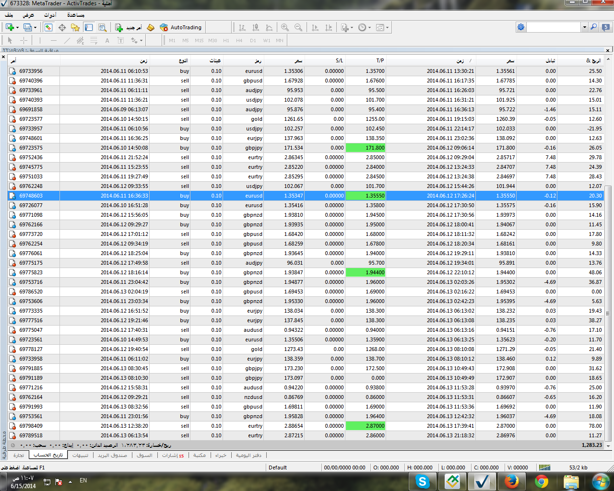Select the Cursor arrow tool
The image size is (614, 491).
pos(10,41)
